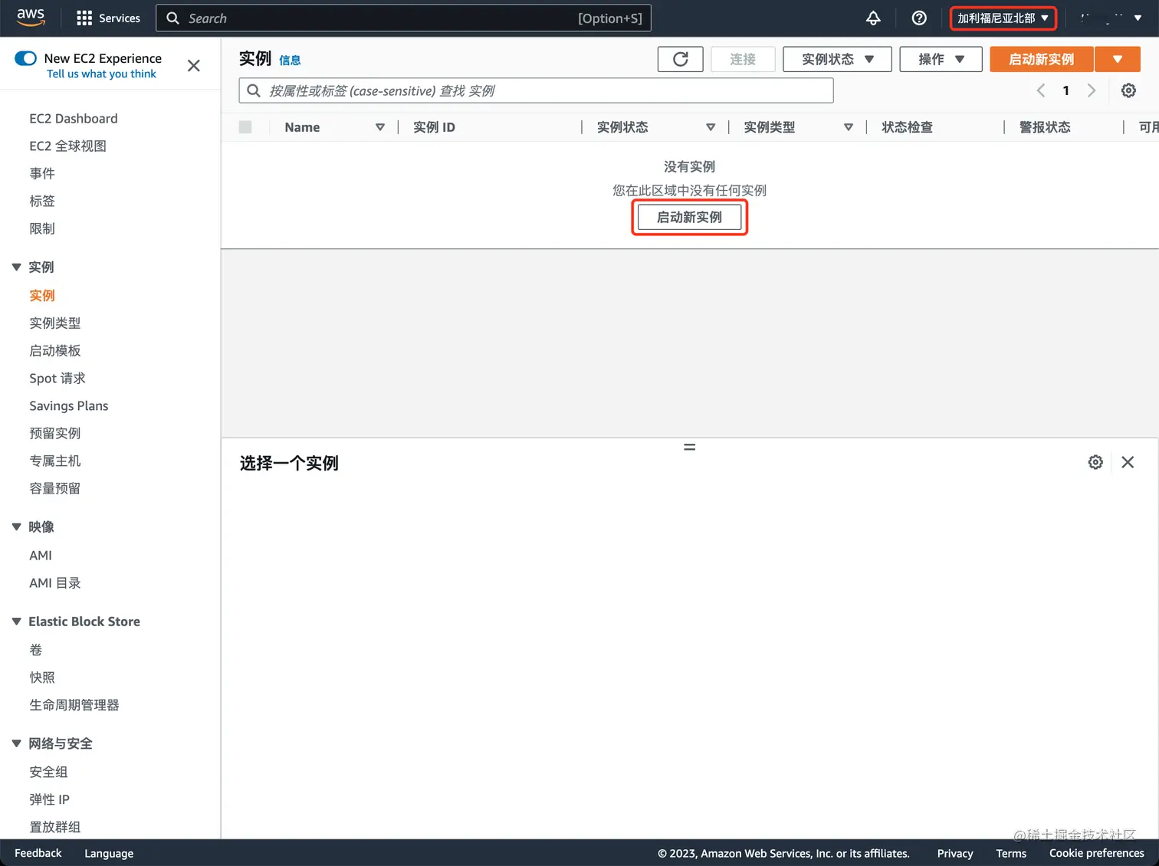Viewport: 1159px width, 866px height.
Task: Open 启动模板 in sidebar
Action: click(55, 351)
